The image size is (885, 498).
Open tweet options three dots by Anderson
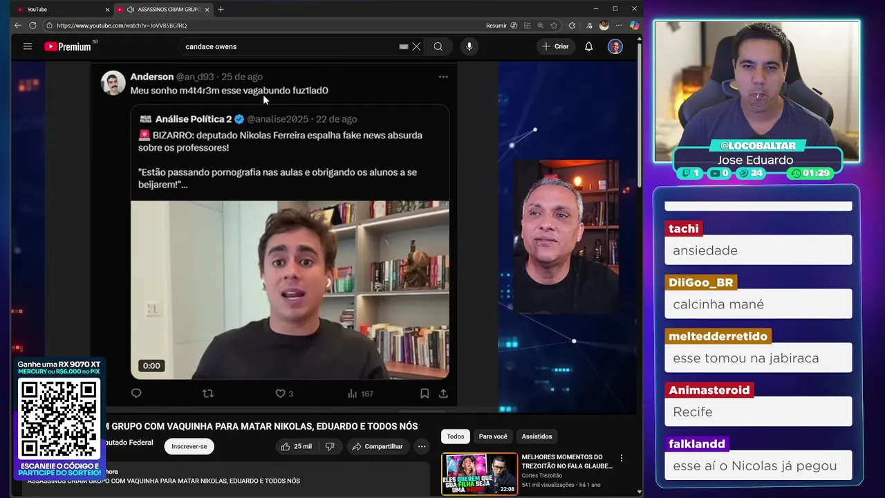(x=443, y=77)
